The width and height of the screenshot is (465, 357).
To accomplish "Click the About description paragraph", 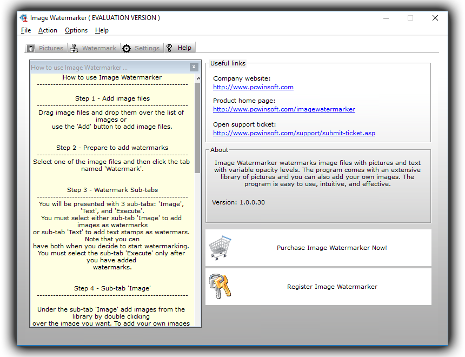I will pos(317,173).
